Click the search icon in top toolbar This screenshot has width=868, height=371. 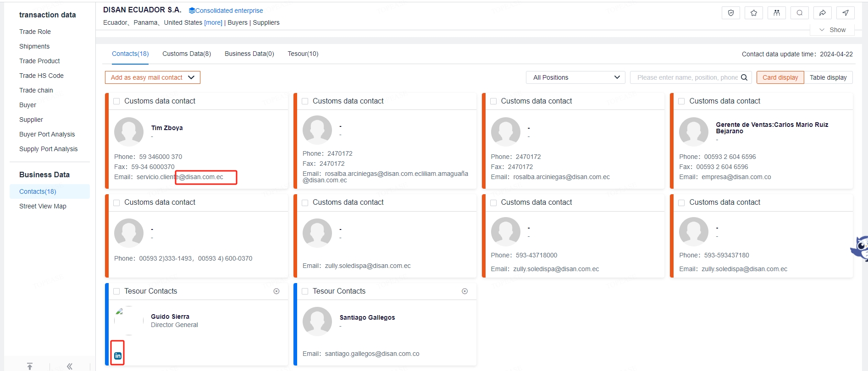coord(800,13)
